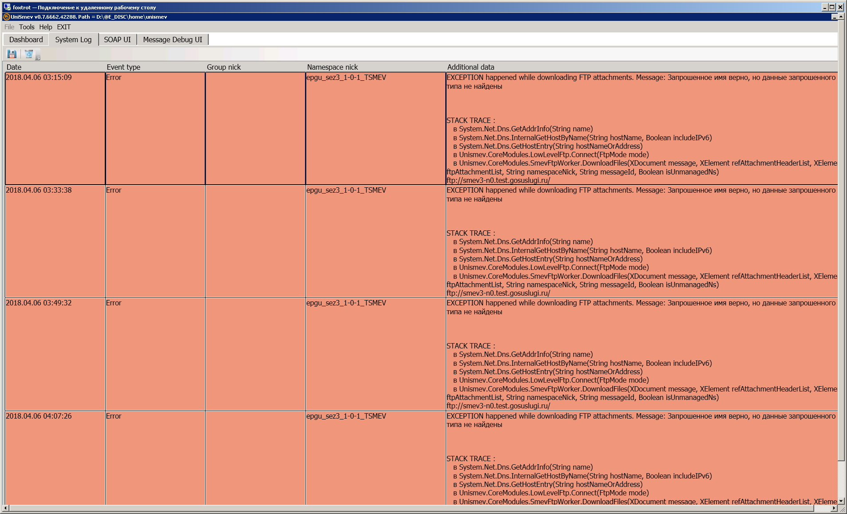847x514 pixels.
Task: Click the remote desktop connection icon
Action: [7, 7]
